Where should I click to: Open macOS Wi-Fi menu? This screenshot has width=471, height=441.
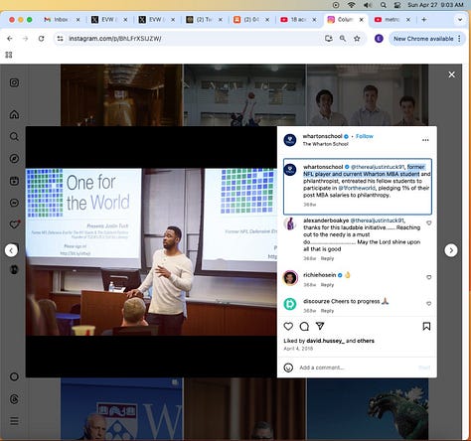click(x=352, y=5)
